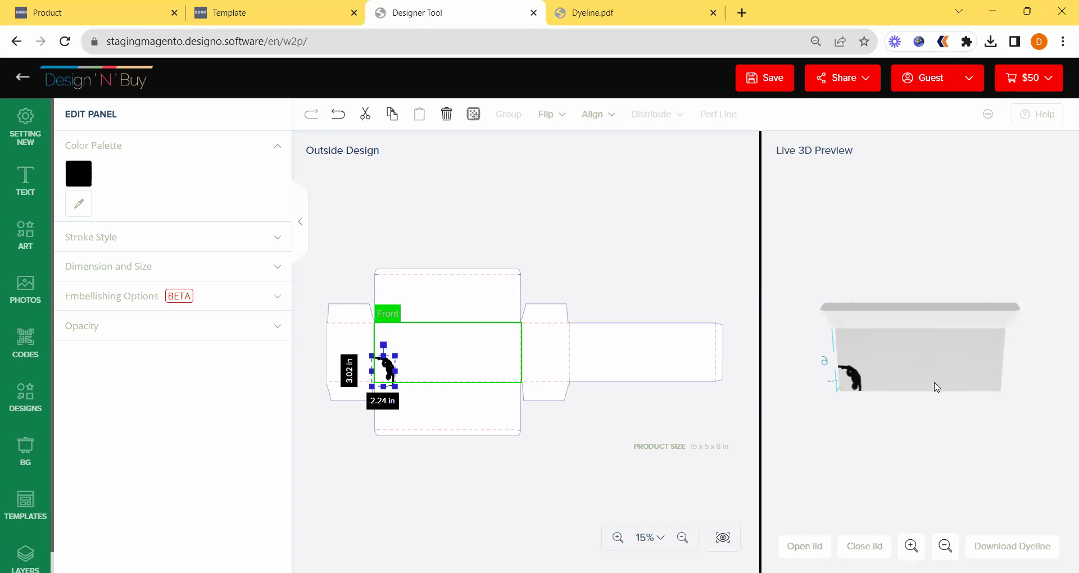Select the black color swatch
The width and height of the screenshot is (1079, 573).
(79, 174)
